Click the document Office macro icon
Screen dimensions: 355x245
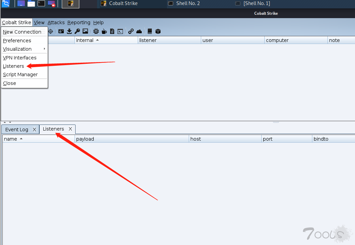(112, 32)
